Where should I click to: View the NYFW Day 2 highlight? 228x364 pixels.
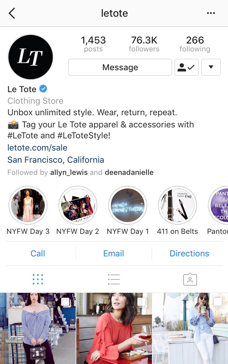point(78,205)
